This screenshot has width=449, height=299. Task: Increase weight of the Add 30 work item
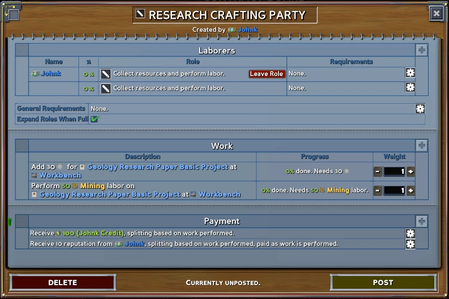tap(411, 172)
